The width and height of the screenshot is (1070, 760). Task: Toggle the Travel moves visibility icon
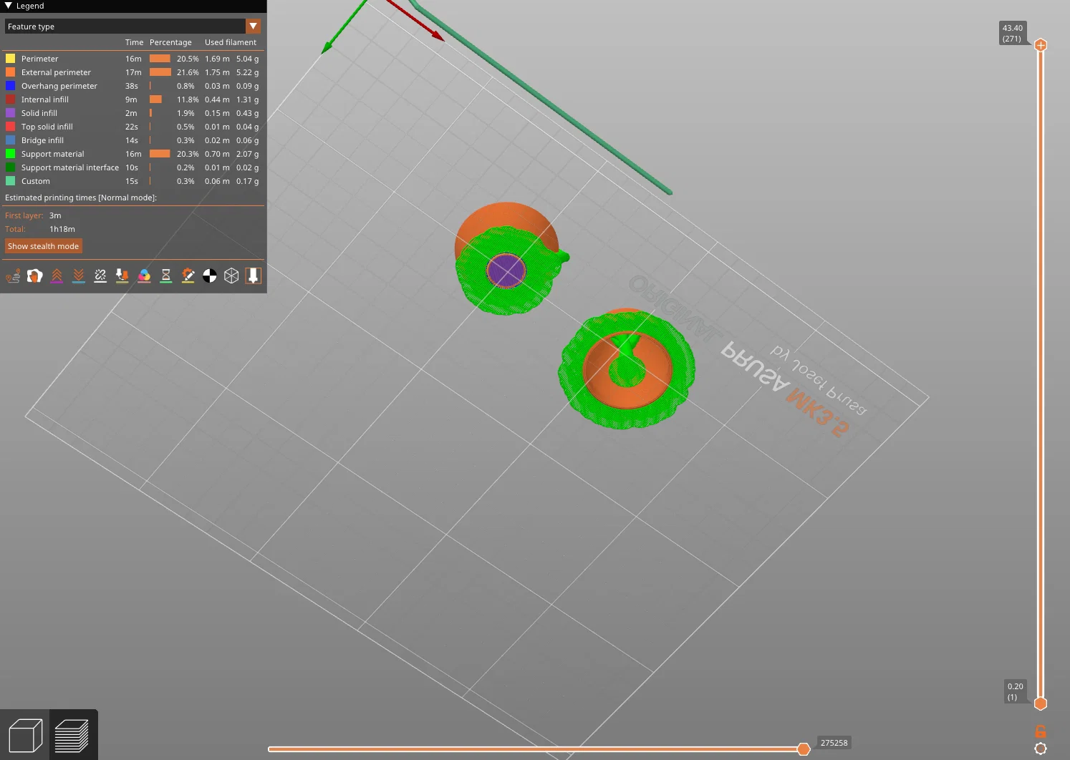pyautogui.click(x=13, y=276)
